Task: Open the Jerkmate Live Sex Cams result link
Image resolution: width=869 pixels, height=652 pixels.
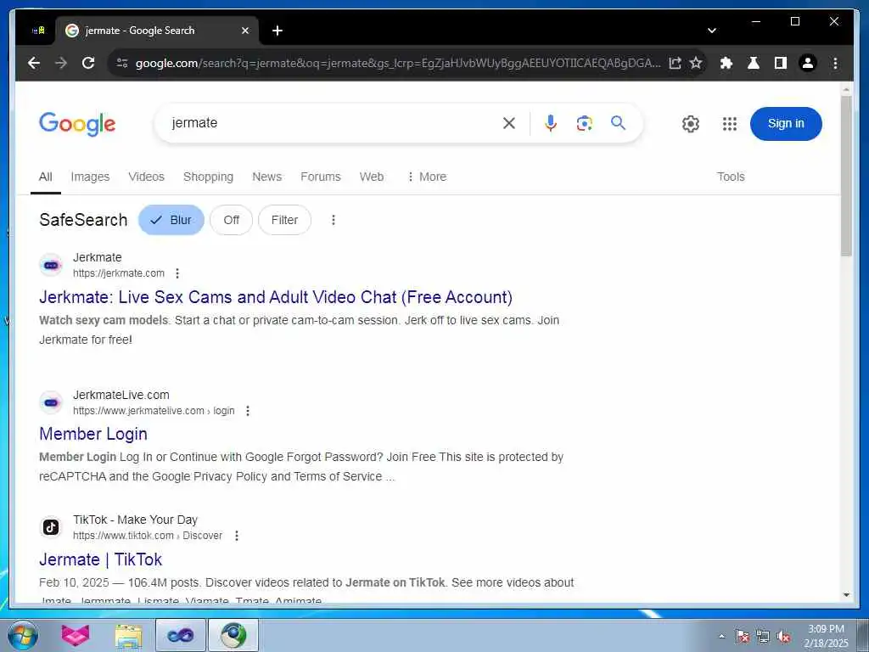Action: [x=276, y=297]
